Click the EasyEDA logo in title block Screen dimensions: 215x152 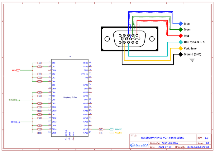(139, 145)
